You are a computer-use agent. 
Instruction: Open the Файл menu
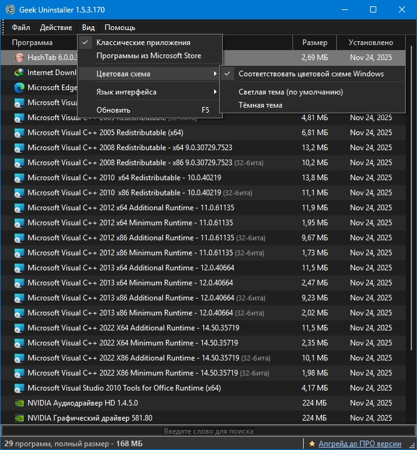pyautogui.click(x=21, y=28)
